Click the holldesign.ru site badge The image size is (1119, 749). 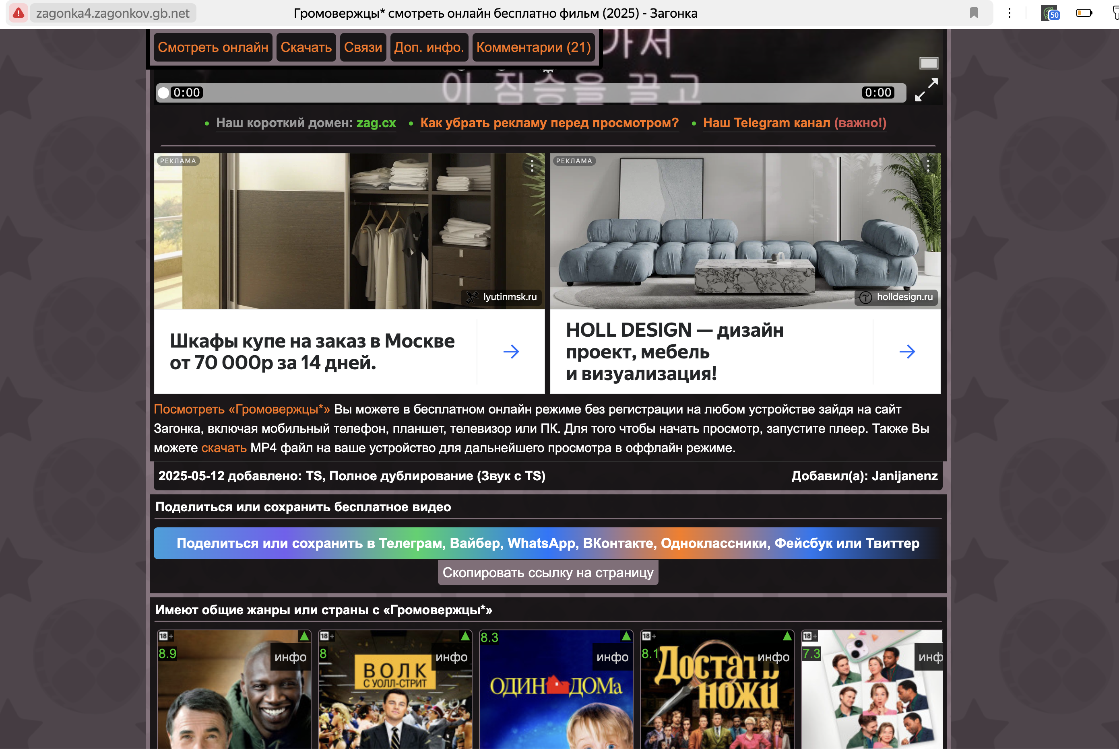coord(896,296)
